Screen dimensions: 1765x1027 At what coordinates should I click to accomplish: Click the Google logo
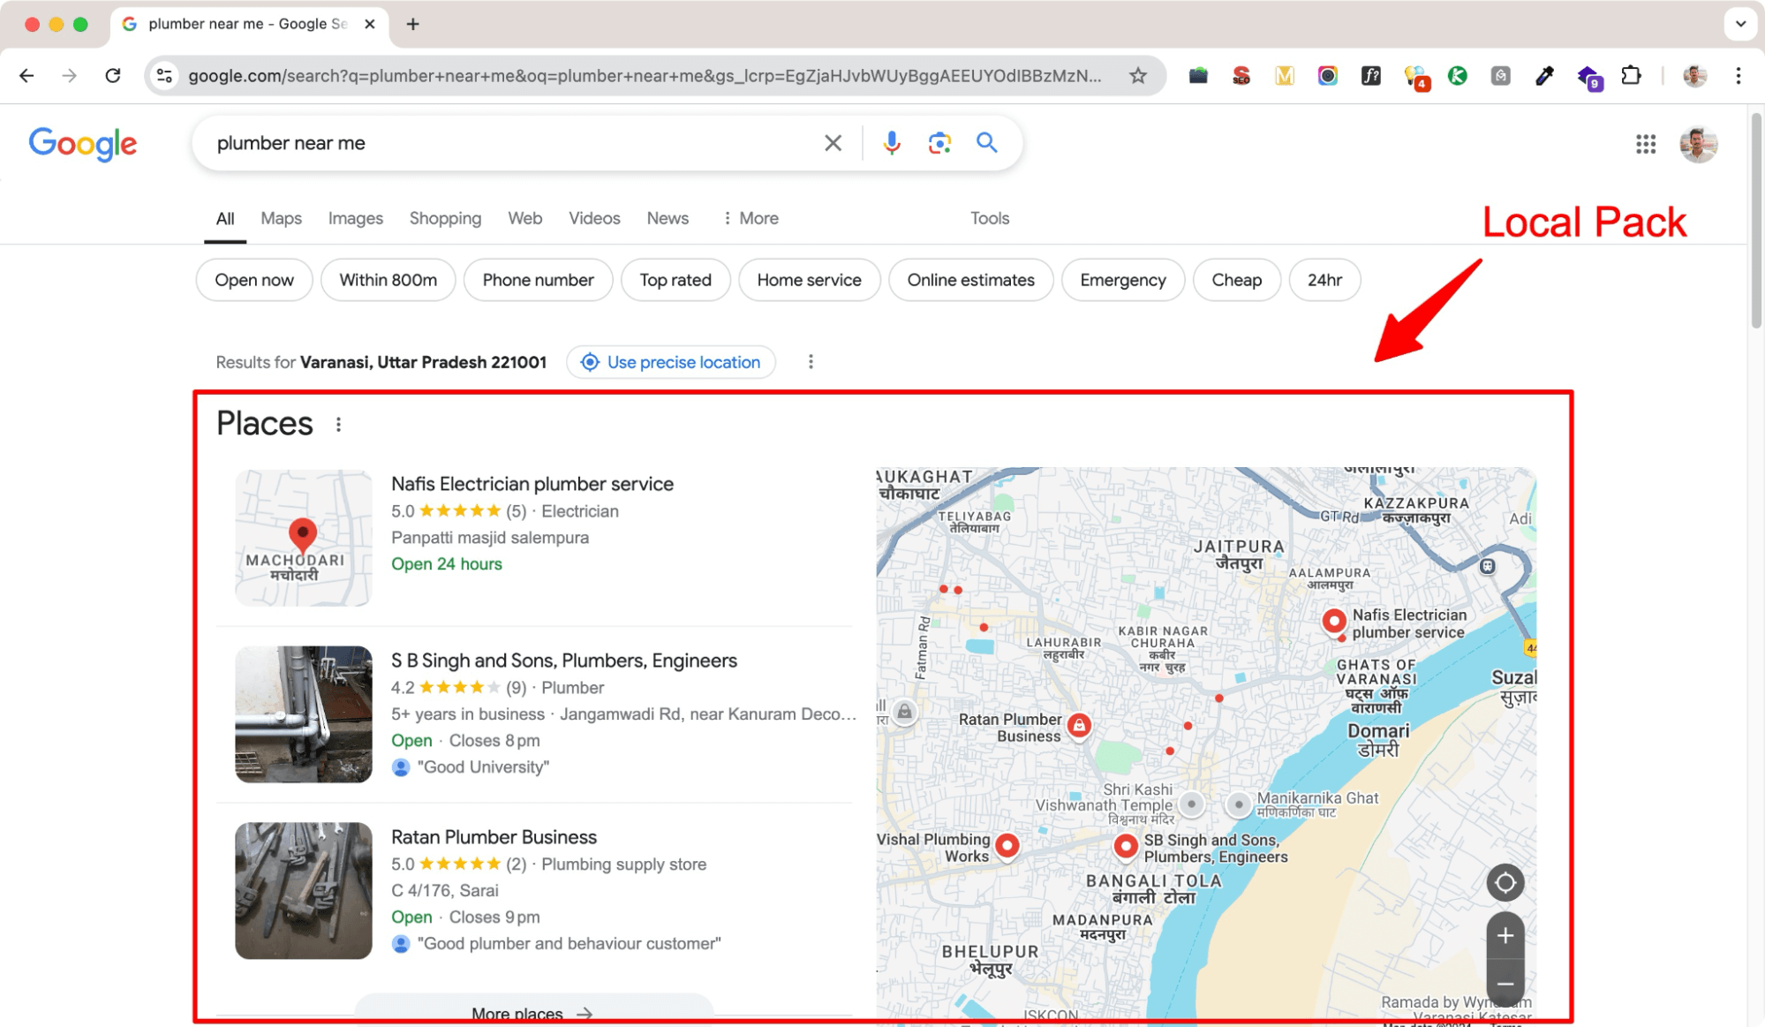tap(83, 144)
